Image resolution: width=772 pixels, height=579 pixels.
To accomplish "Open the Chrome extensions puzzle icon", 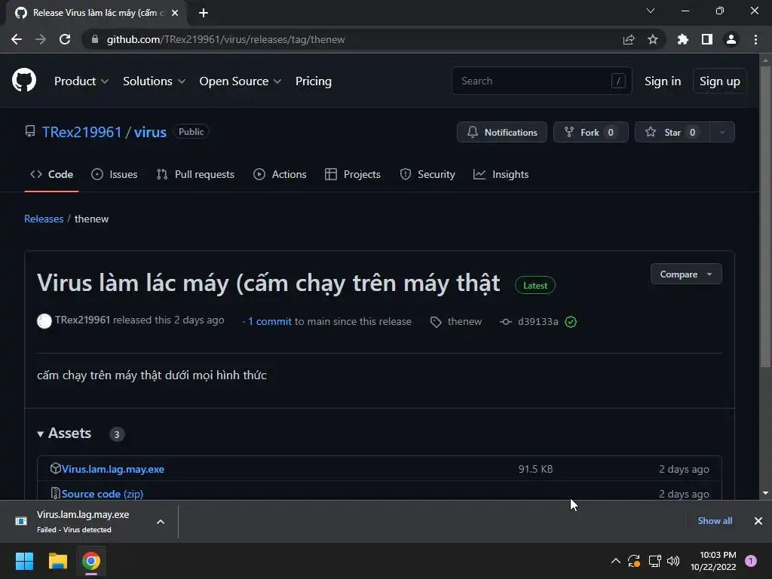I will (682, 39).
